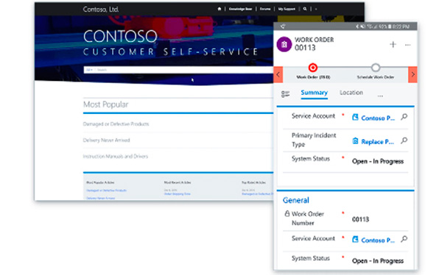Image resolution: width=442 pixels, height=275 pixels.
Task: Switch to the Summary tab
Action: click(314, 93)
